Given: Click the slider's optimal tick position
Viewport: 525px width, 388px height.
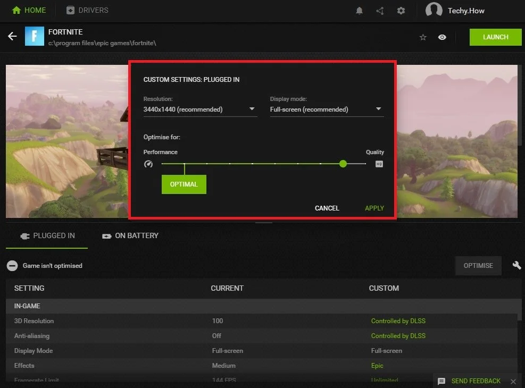Looking at the screenshot, I should tap(184, 164).
